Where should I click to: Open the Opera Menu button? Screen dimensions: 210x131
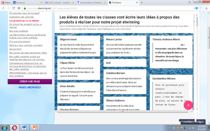click(x=6, y=3)
